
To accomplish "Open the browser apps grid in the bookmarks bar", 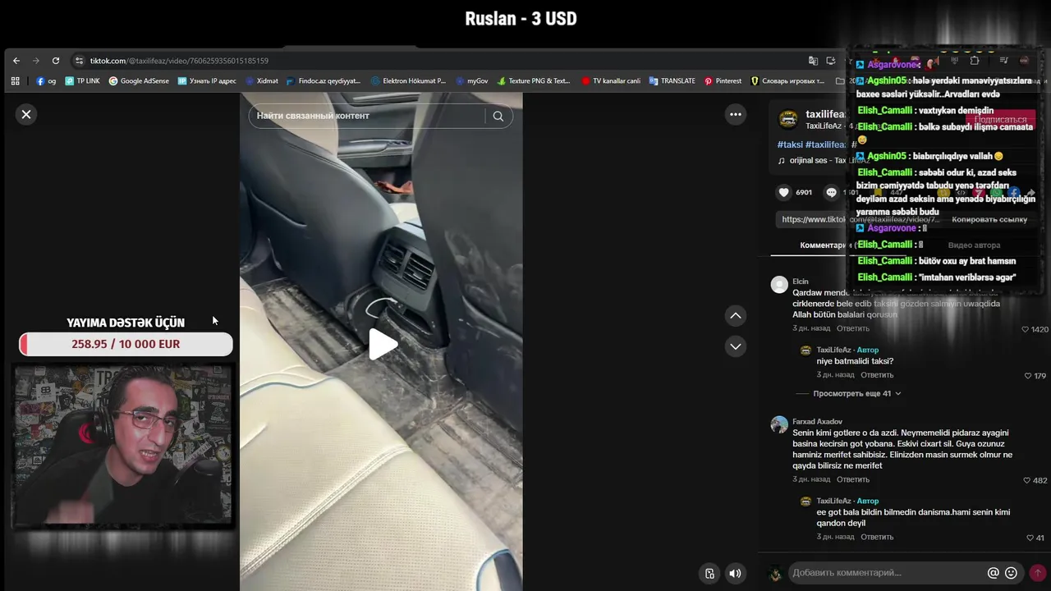I will click(15, 81).
